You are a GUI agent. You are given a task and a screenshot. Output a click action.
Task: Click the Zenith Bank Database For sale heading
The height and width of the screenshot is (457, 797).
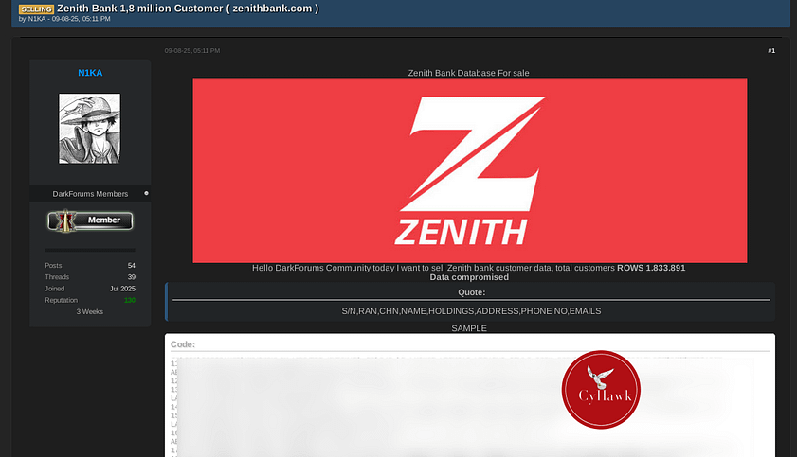coord(469,73)
